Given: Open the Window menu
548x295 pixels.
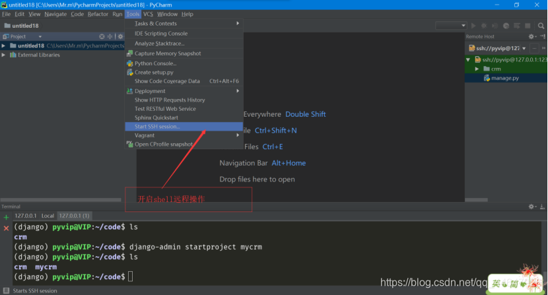Looking at the screenshot, I should coord(167,14).
